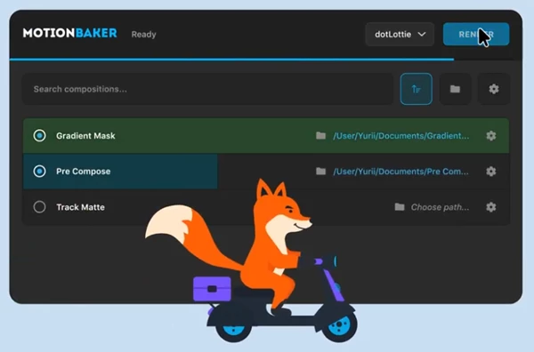Open the dotLottie format dropdown
The image size is (534, 352).
(400, 34)
